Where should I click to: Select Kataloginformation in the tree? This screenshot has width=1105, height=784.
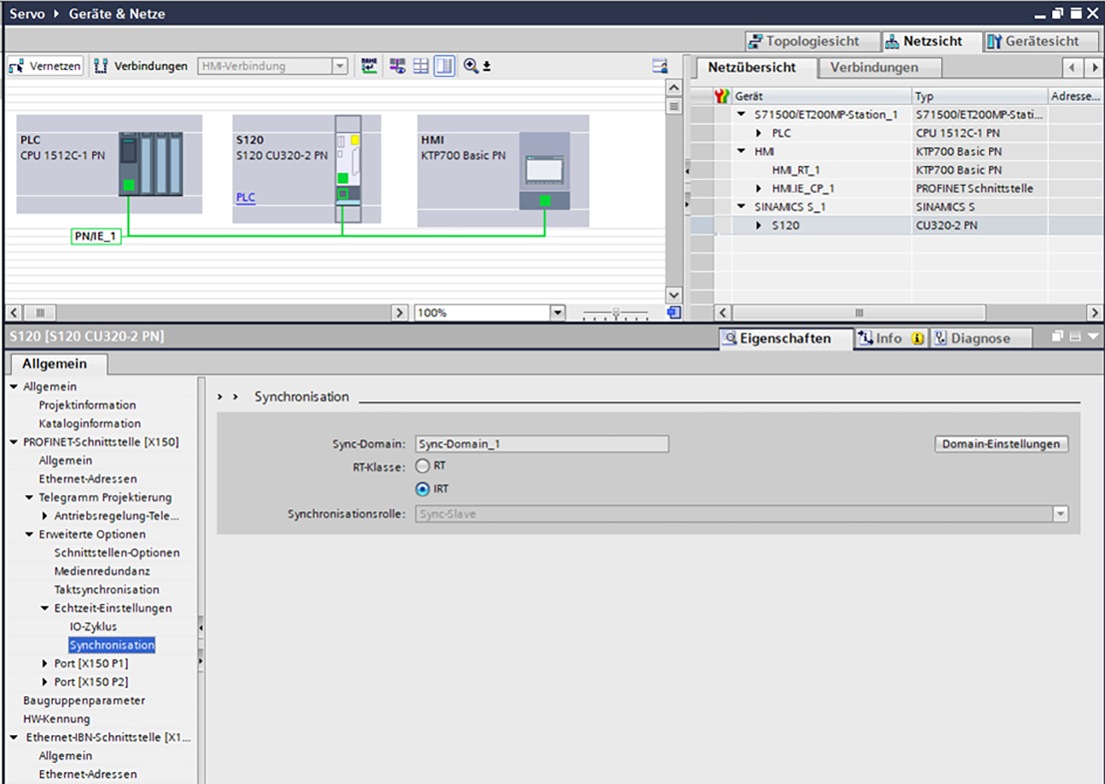pyautogui.click(x=90, y=424)
